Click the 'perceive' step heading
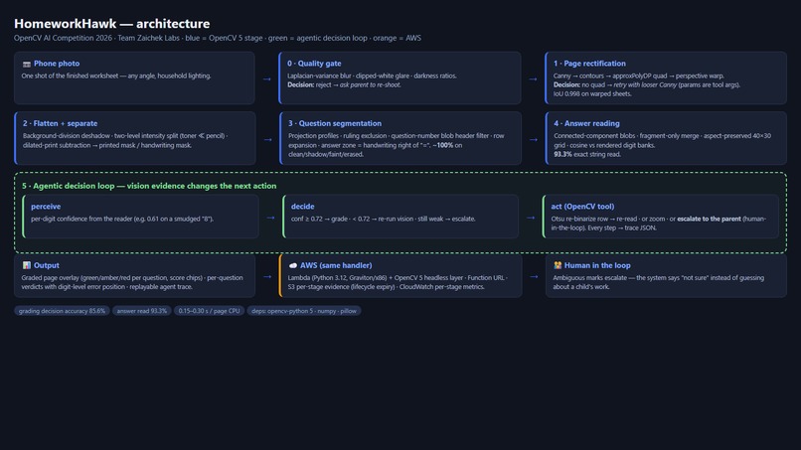 46,207
